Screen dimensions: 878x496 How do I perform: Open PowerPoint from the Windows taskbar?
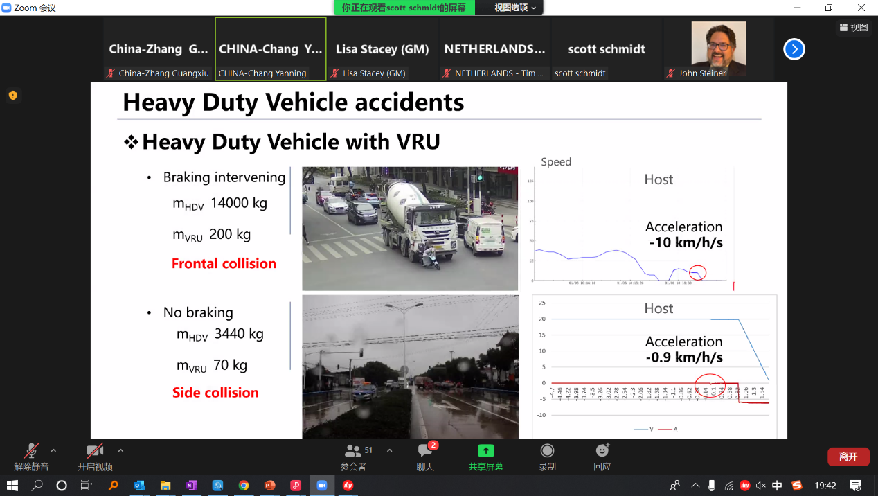point(269,486)
